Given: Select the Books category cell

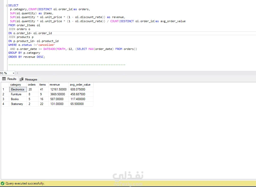Looking at the screenshot, I should [18, 99].
